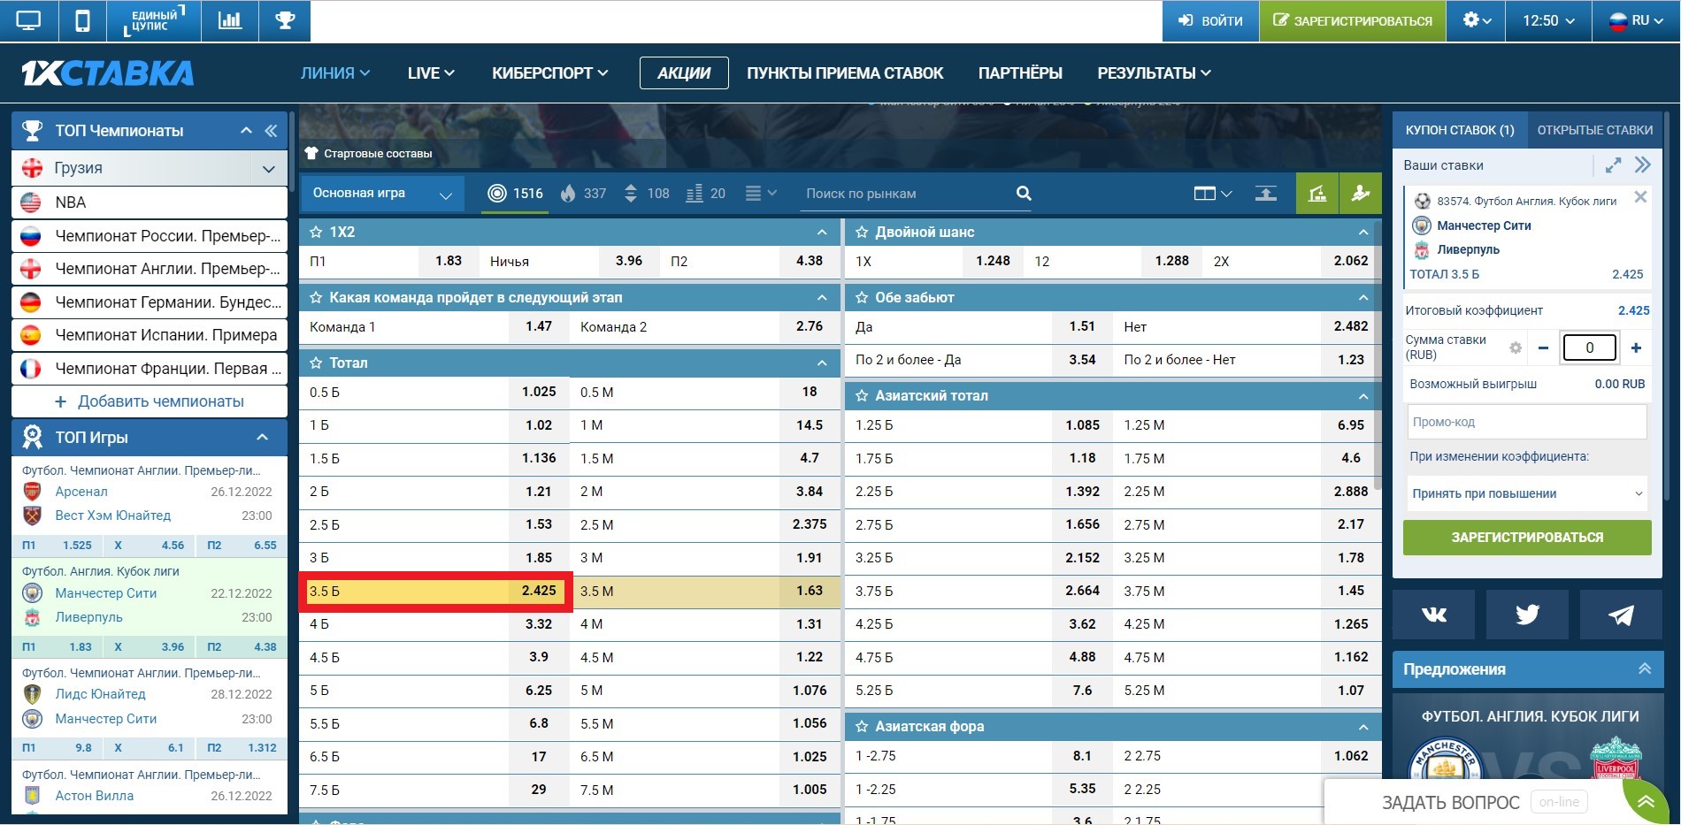
Task: Open the VK social link
Action: point(1433,615)
